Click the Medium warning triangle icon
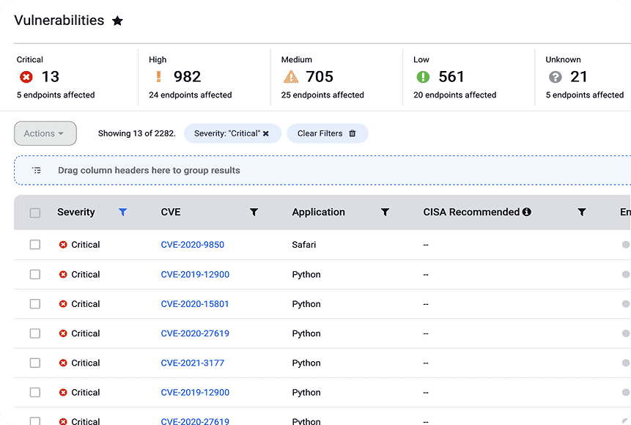 click(x=292, y=75)
